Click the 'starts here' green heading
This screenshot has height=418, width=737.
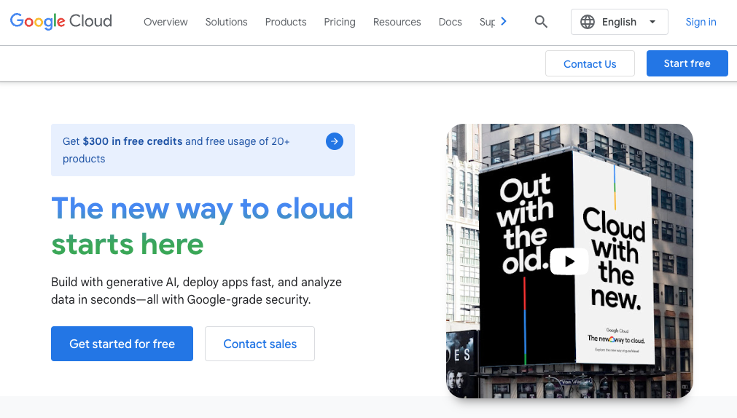click(128, 244)
